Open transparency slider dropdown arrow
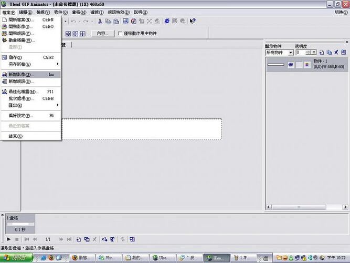Image resolution: width=350 pixels, height=263 pixels. (x=314, y=53)
